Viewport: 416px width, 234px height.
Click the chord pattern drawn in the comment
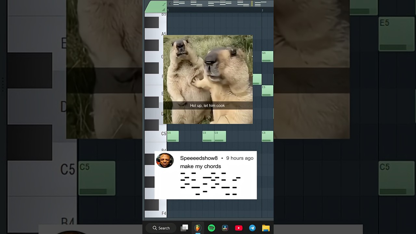[x=210, y=184]
